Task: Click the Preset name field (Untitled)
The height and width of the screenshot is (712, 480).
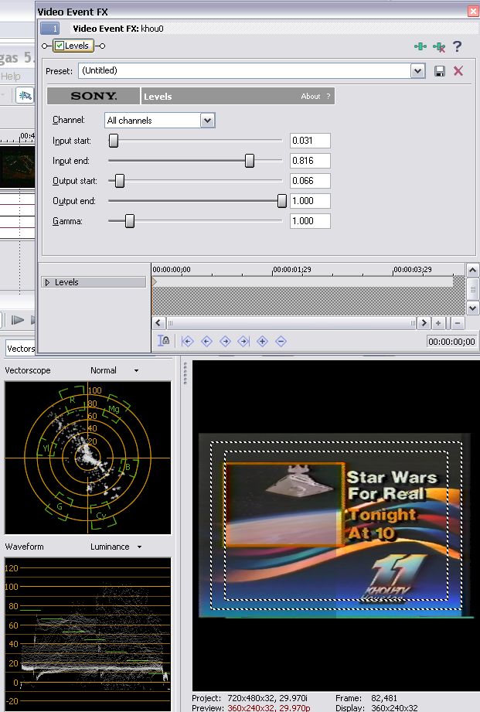Action: [x=245, y=71]
